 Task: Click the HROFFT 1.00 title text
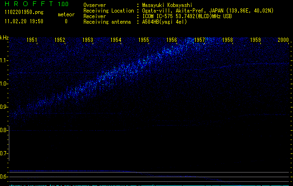(x=37, y=4)
